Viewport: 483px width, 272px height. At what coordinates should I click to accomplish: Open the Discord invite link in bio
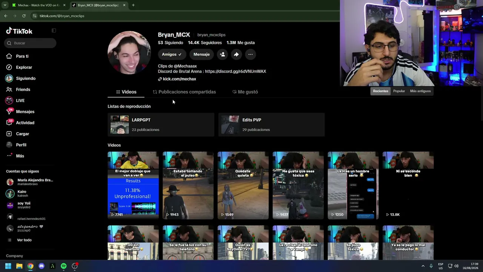235,71
